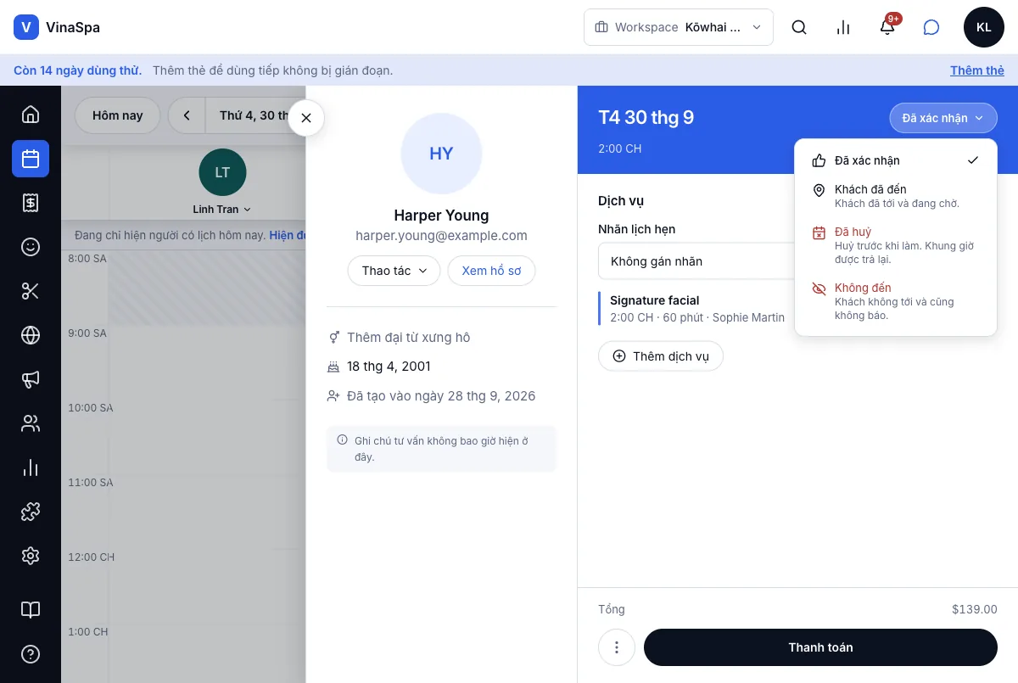Click the Thêm thẻ link
Image resolution: width=1018 pixels, height=683 pixels.
coord(977,70)
